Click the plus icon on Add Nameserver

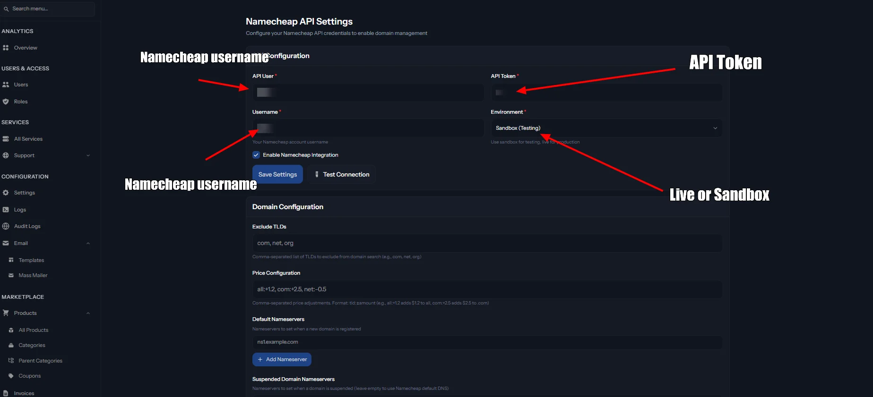pos(260,359)
